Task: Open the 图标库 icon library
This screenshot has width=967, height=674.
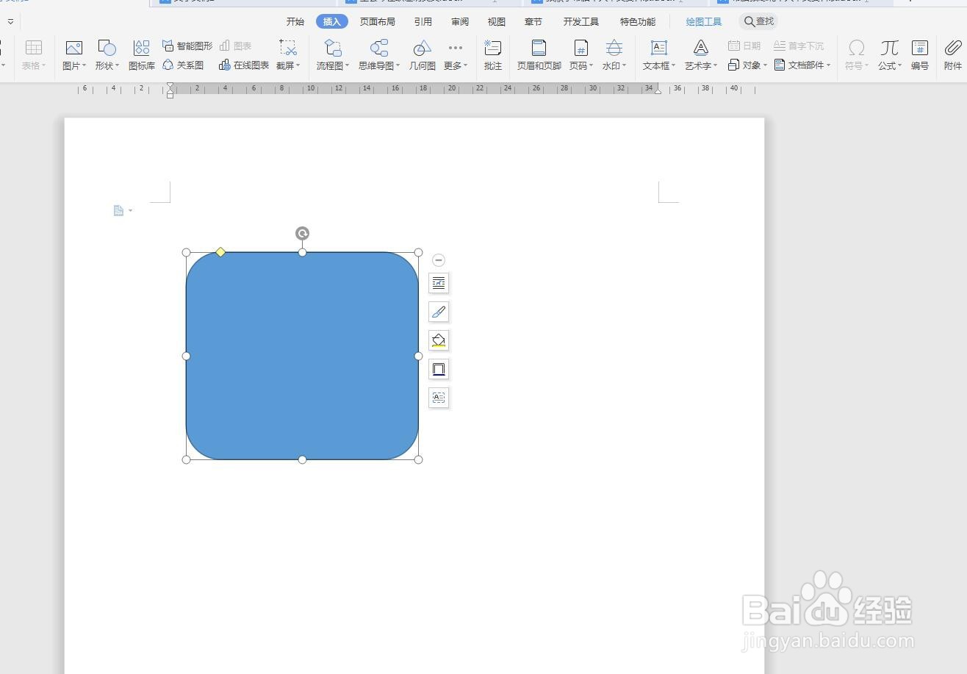Action: click(141, 55)
